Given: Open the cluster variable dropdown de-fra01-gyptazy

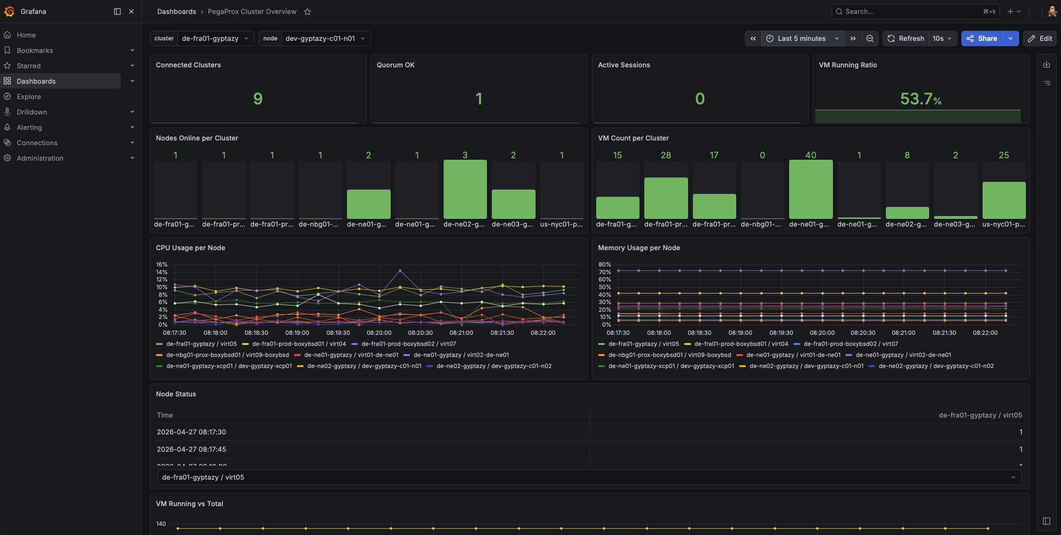Looking at the screenshot, I should 216,38.
